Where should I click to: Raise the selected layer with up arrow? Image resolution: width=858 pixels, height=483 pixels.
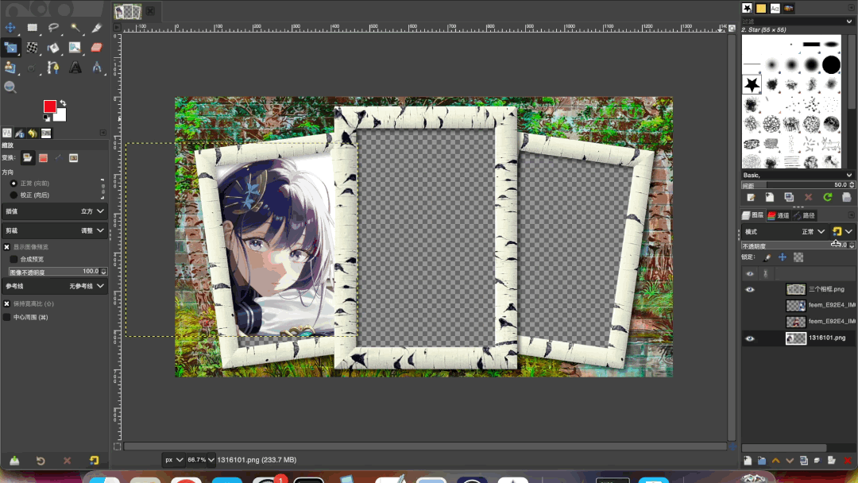(775, 461)
